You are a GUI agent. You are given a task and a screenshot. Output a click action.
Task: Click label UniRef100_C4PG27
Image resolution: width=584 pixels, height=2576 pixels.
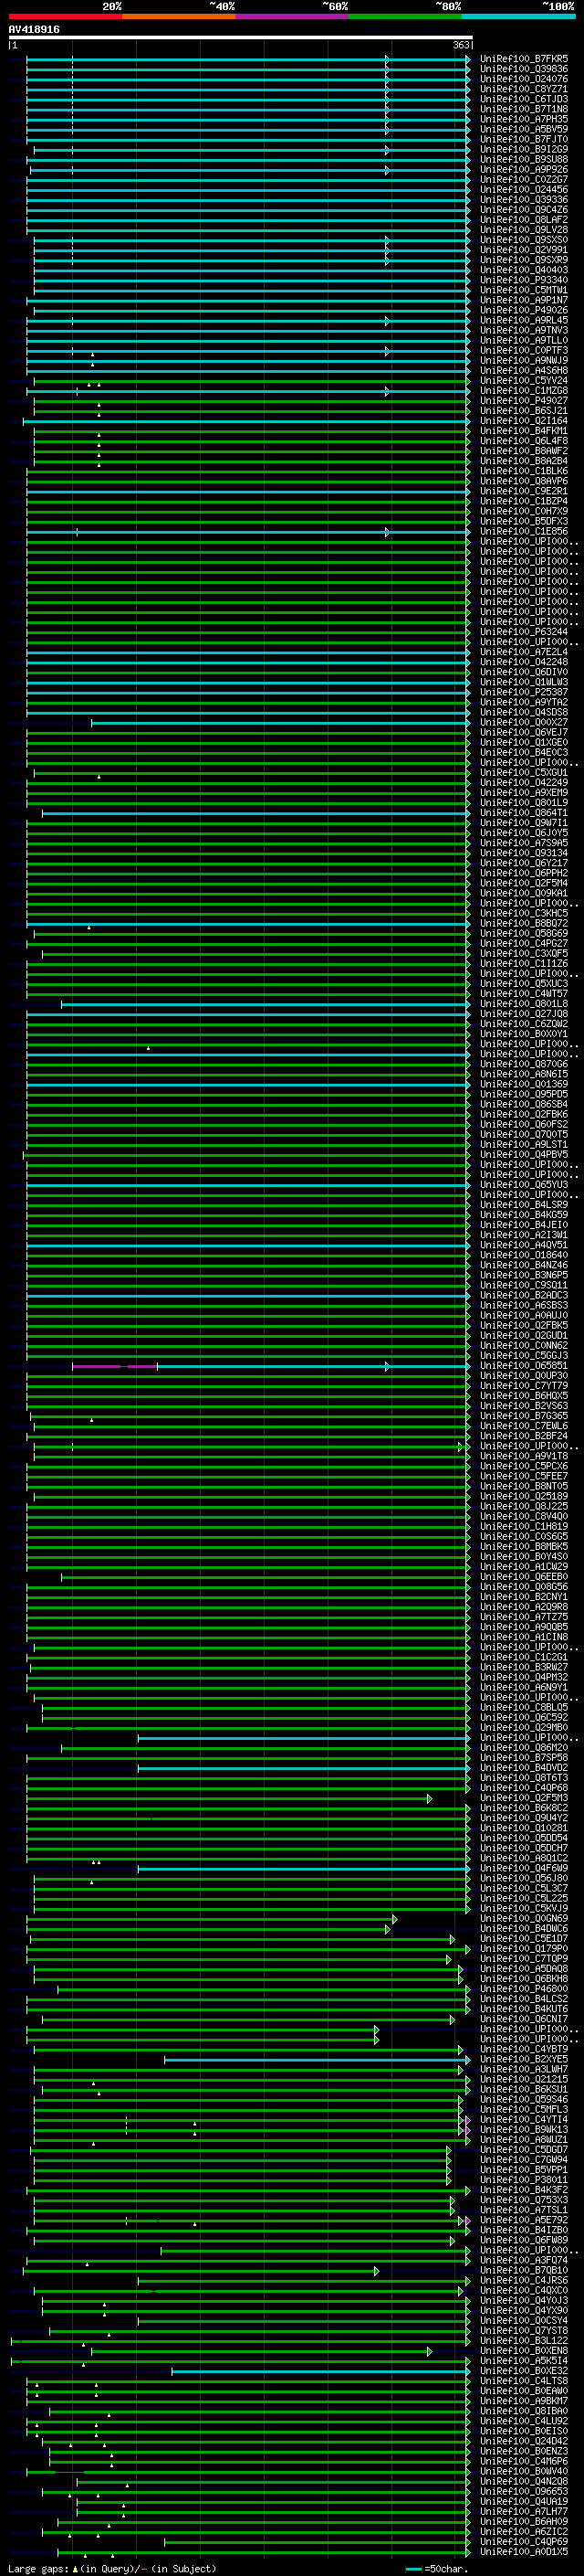[x=524, y=943]
